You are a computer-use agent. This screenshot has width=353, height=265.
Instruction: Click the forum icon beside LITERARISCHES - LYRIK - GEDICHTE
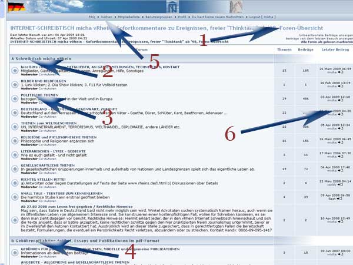[15, 155]
